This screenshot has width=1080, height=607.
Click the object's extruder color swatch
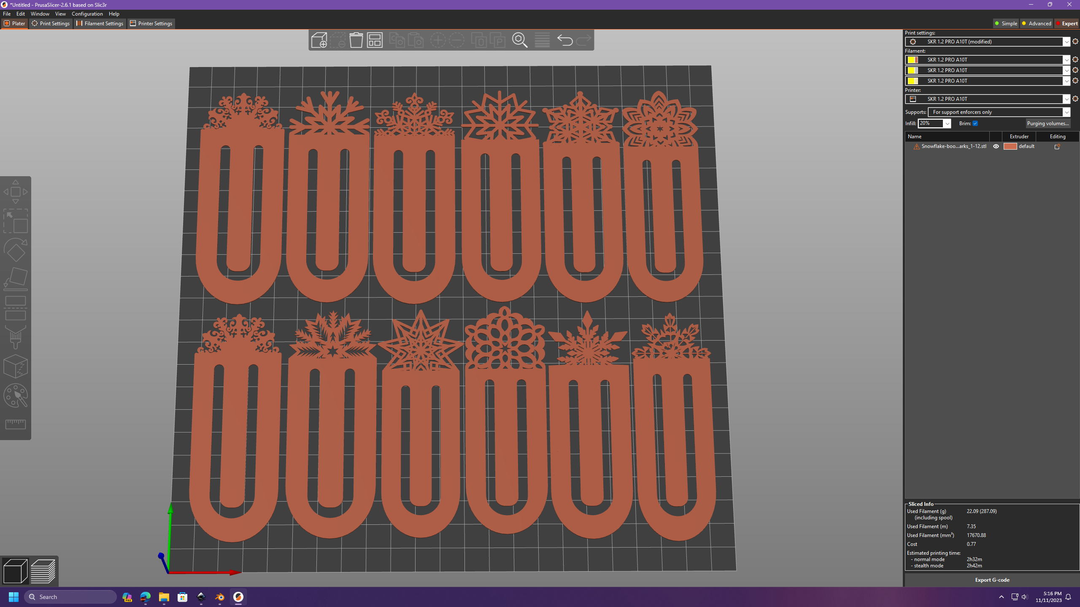click(x=1010, y=146)
